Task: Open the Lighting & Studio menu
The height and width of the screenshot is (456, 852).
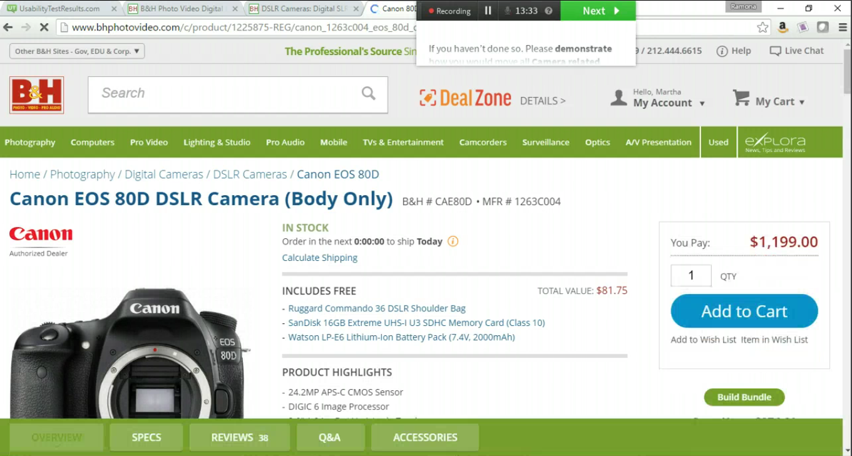Action: pyautogui.click(x=217, y=143)
